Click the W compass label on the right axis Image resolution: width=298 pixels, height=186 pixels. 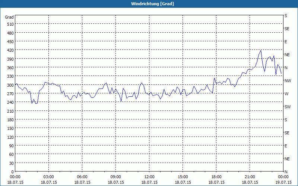point(286,94)
